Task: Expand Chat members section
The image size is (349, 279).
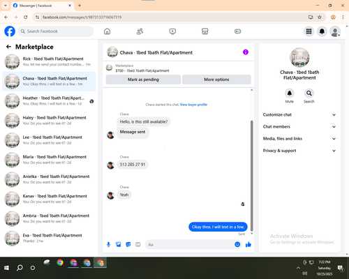Action: (299, 127)
